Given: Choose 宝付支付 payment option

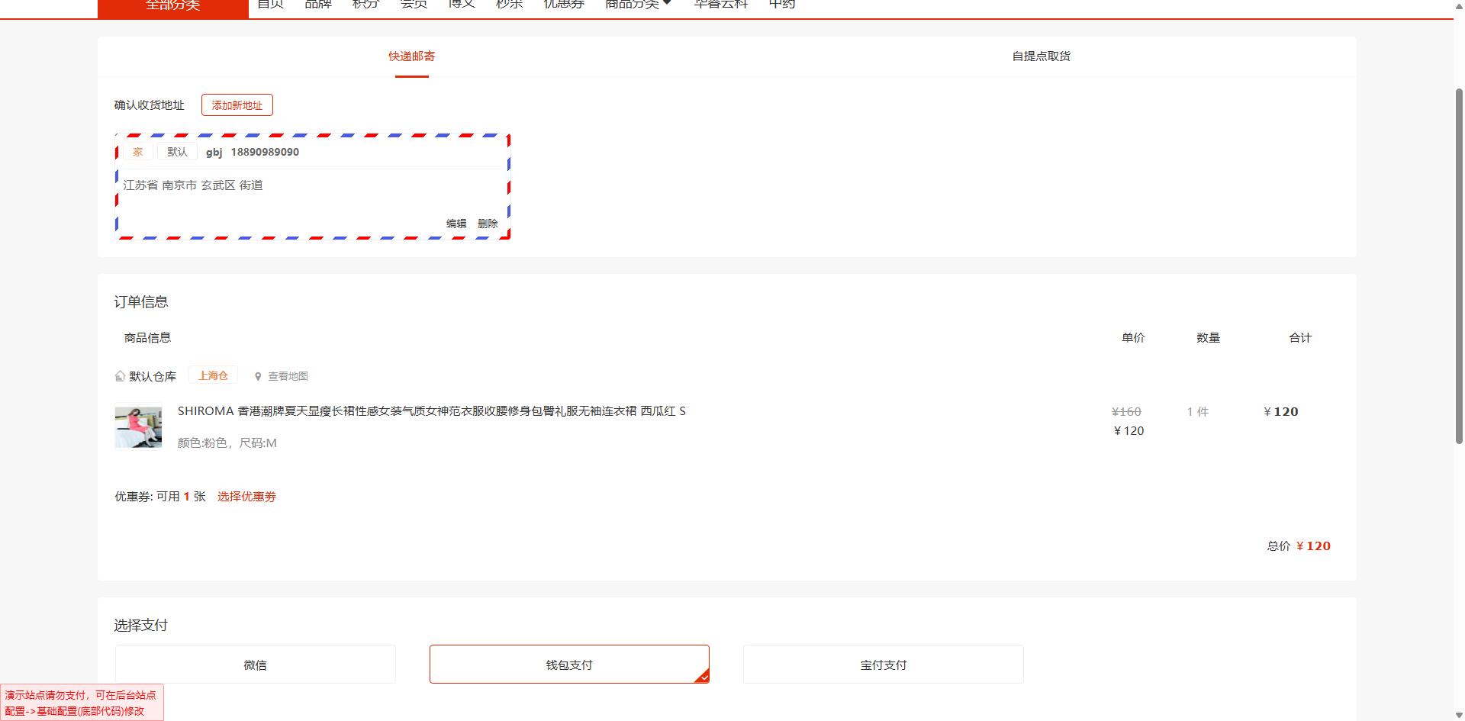Looking at the screenshot, I should coord(883,665).
